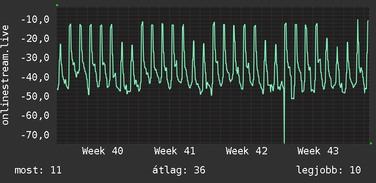Click the -30,0 y-axis value
Image resolution: width=376 pixels, height=183 pixels.
(x=35, y=58)
